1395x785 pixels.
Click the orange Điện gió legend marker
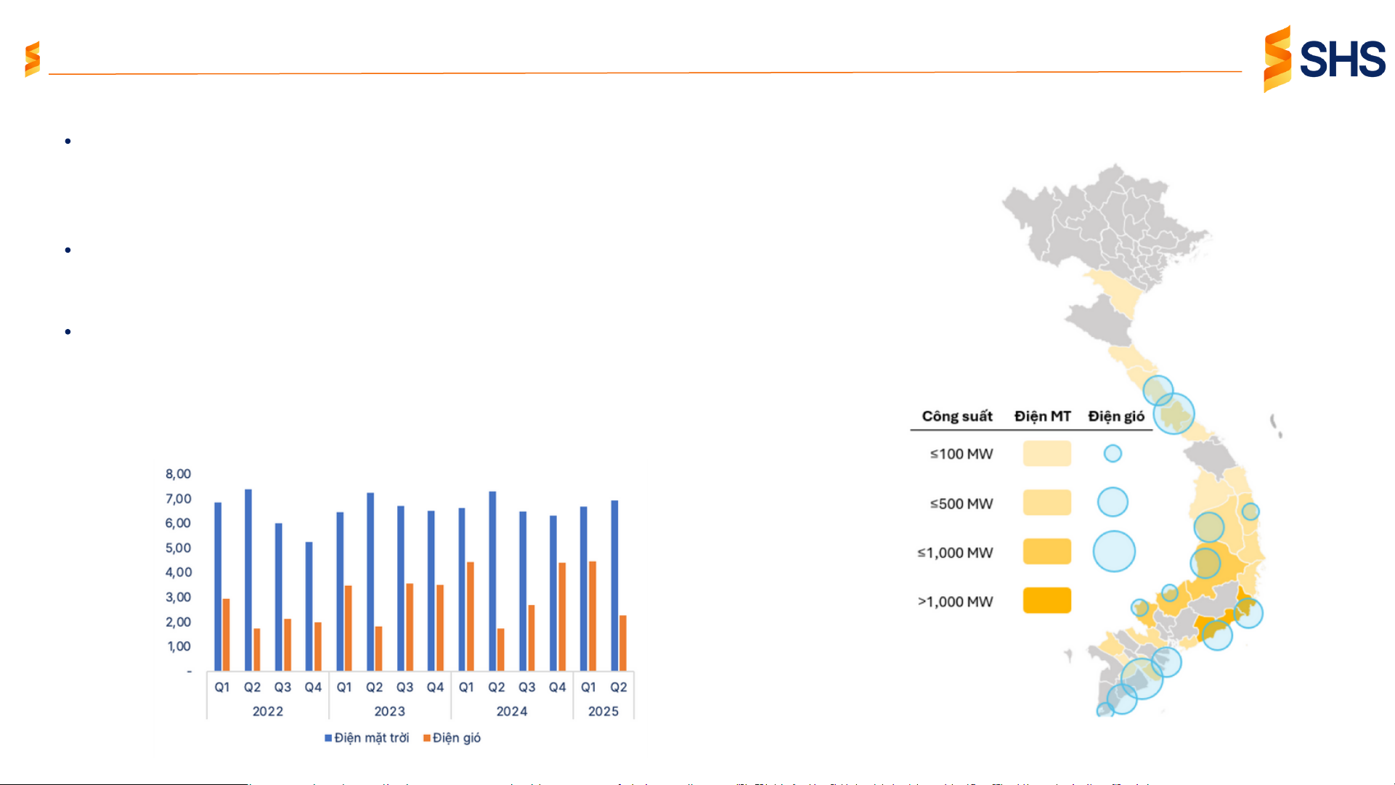427,738
